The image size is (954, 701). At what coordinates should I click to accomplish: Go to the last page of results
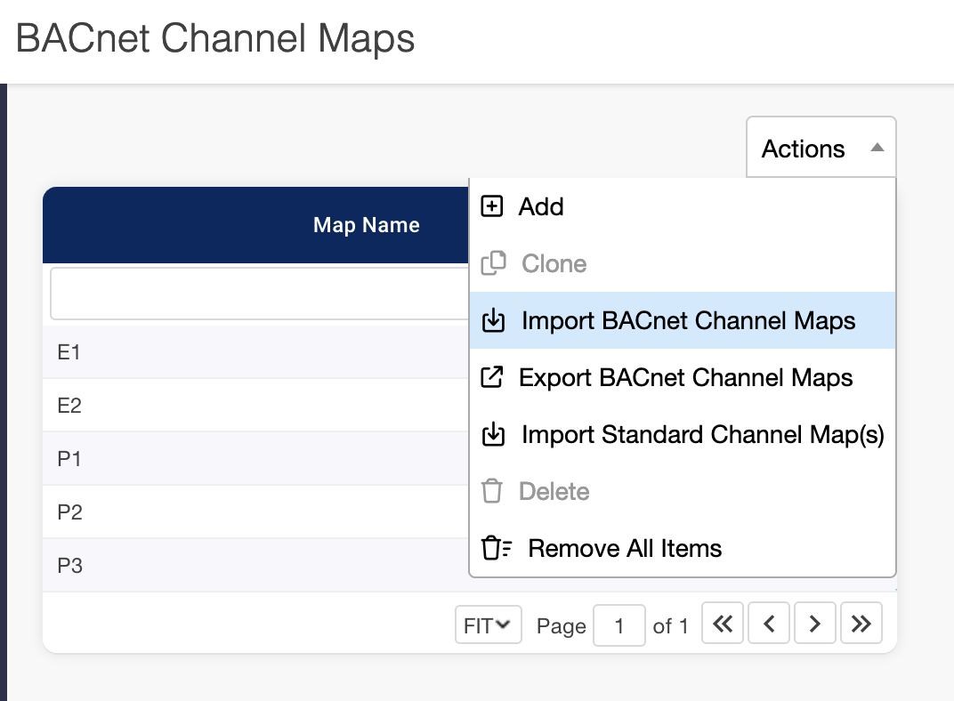861,625
